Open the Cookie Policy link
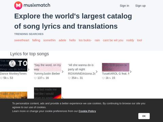The image size is (163, 122). (87, 111)
